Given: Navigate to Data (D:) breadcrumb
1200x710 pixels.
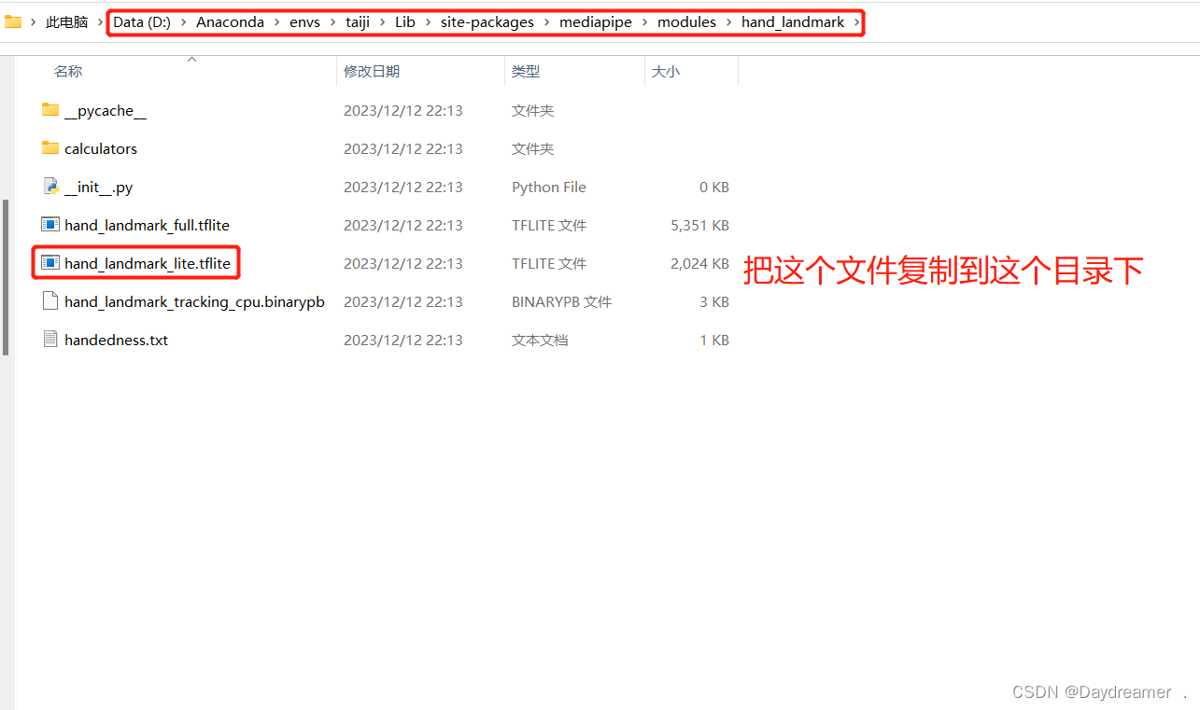Looking at the screenshot, I should [142, 22].
